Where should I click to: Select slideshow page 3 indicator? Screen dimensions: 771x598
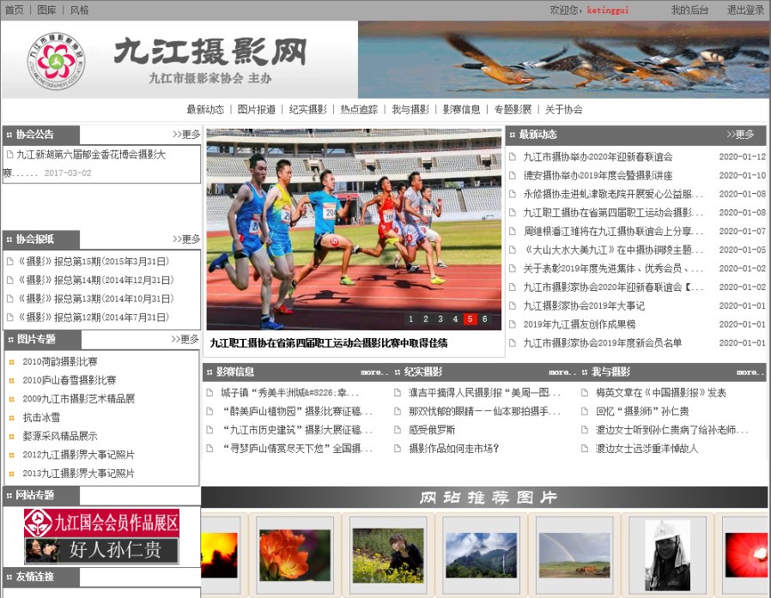[440, 319]
